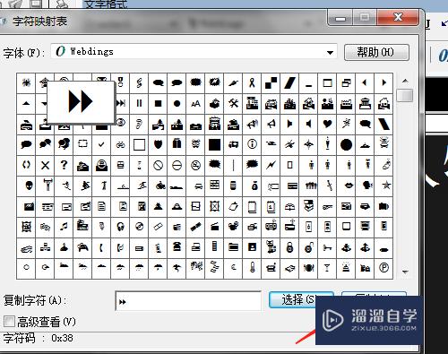This screenshot has height=354, width=448.
Task: Click the 帮助(H) help button
Action: coord(376,53)
